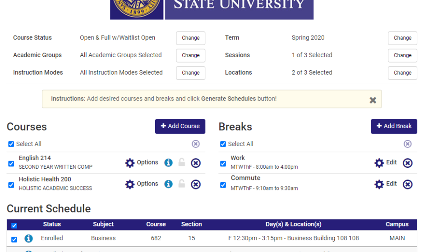433x252 pixels.
Task: Toggle Select All breaks checkbox
Action: tap(223, 144)
